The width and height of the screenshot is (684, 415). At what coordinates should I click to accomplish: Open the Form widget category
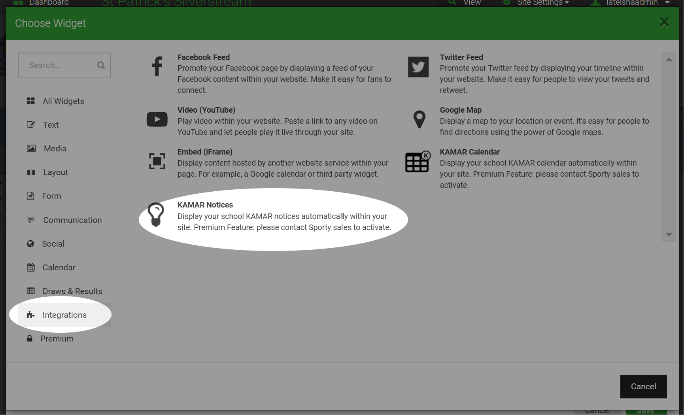point(64,196)
